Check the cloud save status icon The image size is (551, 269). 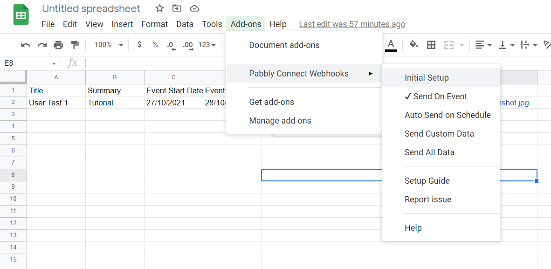coord(194,8)
